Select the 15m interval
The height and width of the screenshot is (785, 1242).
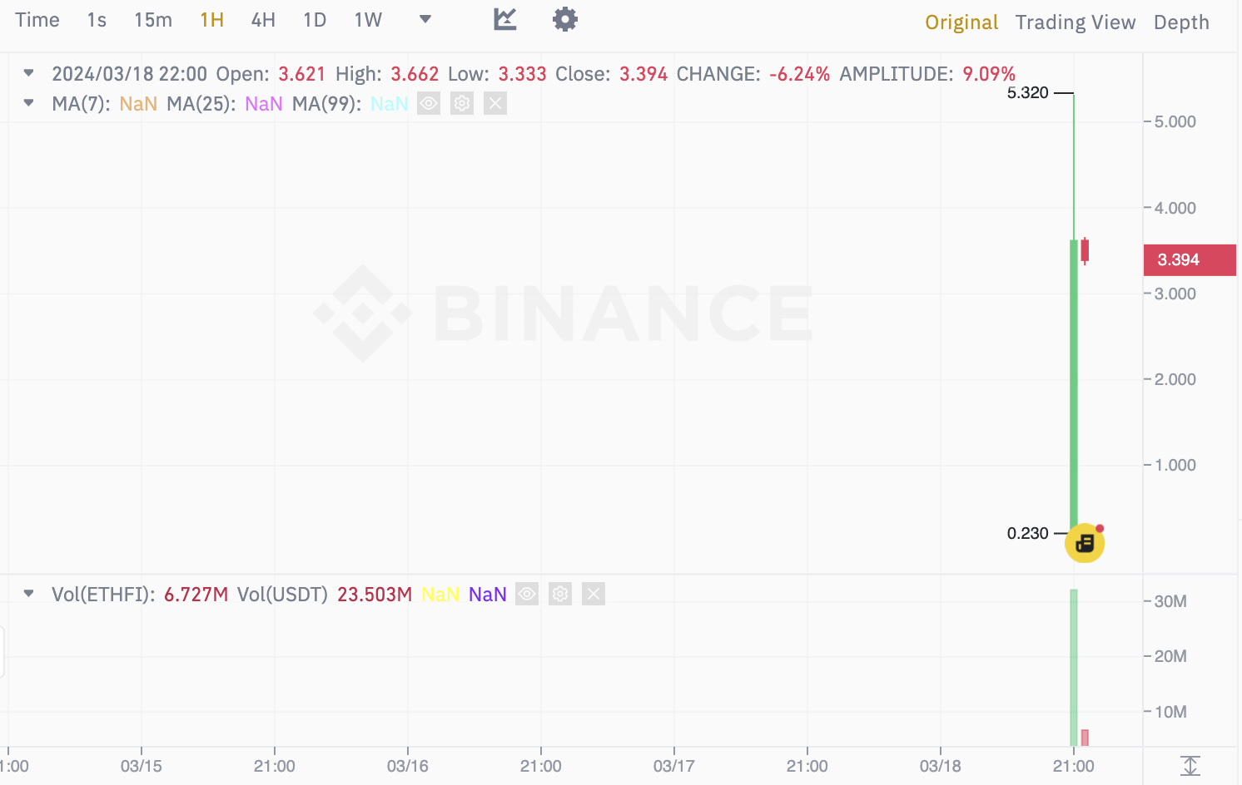(x=153, y=20)
